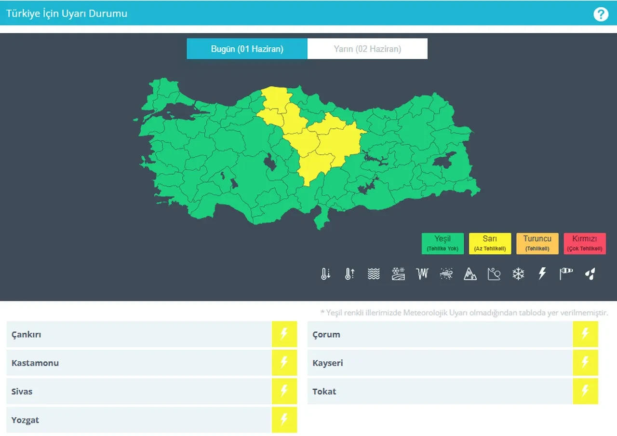Switch to the Yarın (02 Haziran) tab
Screen dimensions: 617x436
pyautogui.click(x=367, y=48)
